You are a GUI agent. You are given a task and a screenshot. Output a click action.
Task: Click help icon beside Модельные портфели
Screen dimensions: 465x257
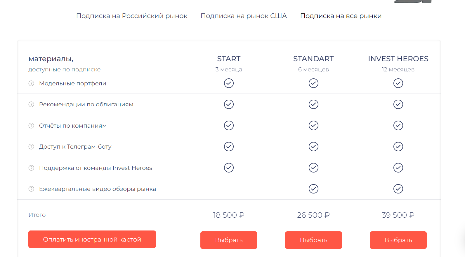pos(31,83)
